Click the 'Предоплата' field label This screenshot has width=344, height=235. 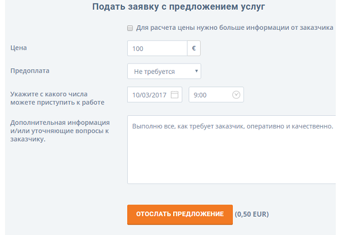click(30, 71)
